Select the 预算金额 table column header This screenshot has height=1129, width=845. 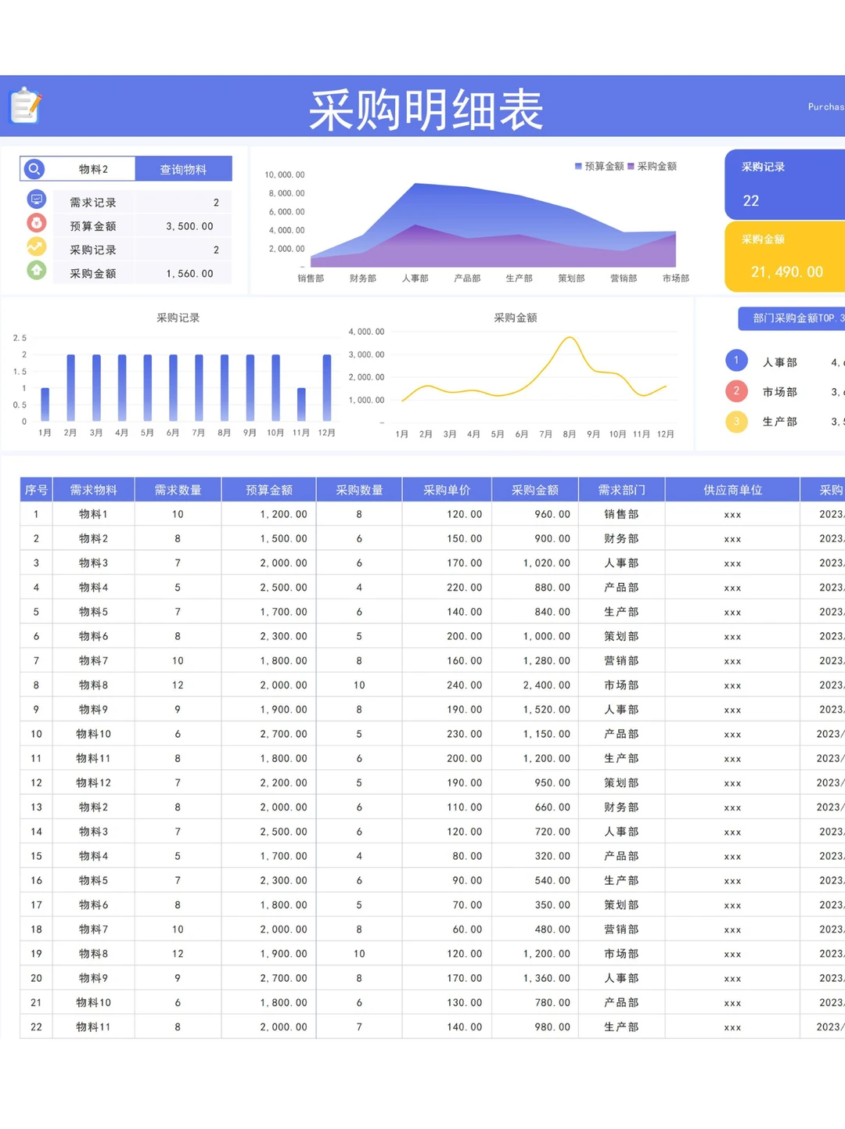pos(268,490)
